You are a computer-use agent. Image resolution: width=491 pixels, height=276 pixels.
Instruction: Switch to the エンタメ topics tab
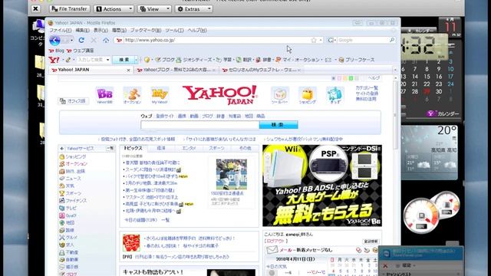189,148
